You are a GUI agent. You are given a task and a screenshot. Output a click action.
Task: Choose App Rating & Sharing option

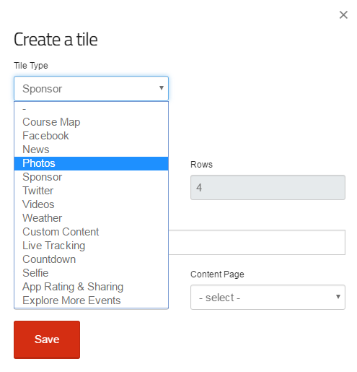91,287
